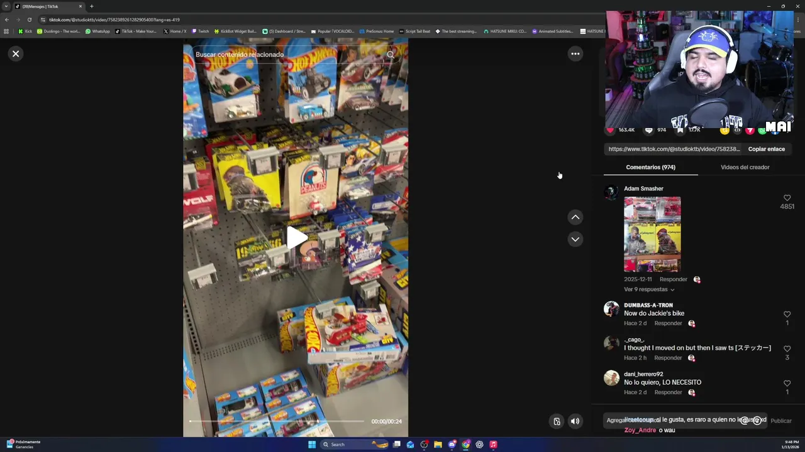Like Adam Smasher's comment with 4851 likes
The image size is (805, 452).
coord(787,198)
